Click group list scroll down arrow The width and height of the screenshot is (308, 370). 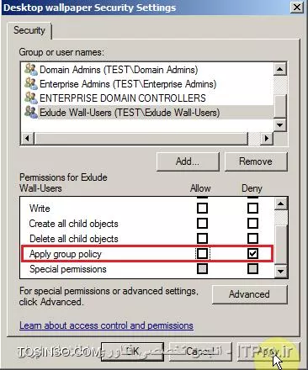280,124
